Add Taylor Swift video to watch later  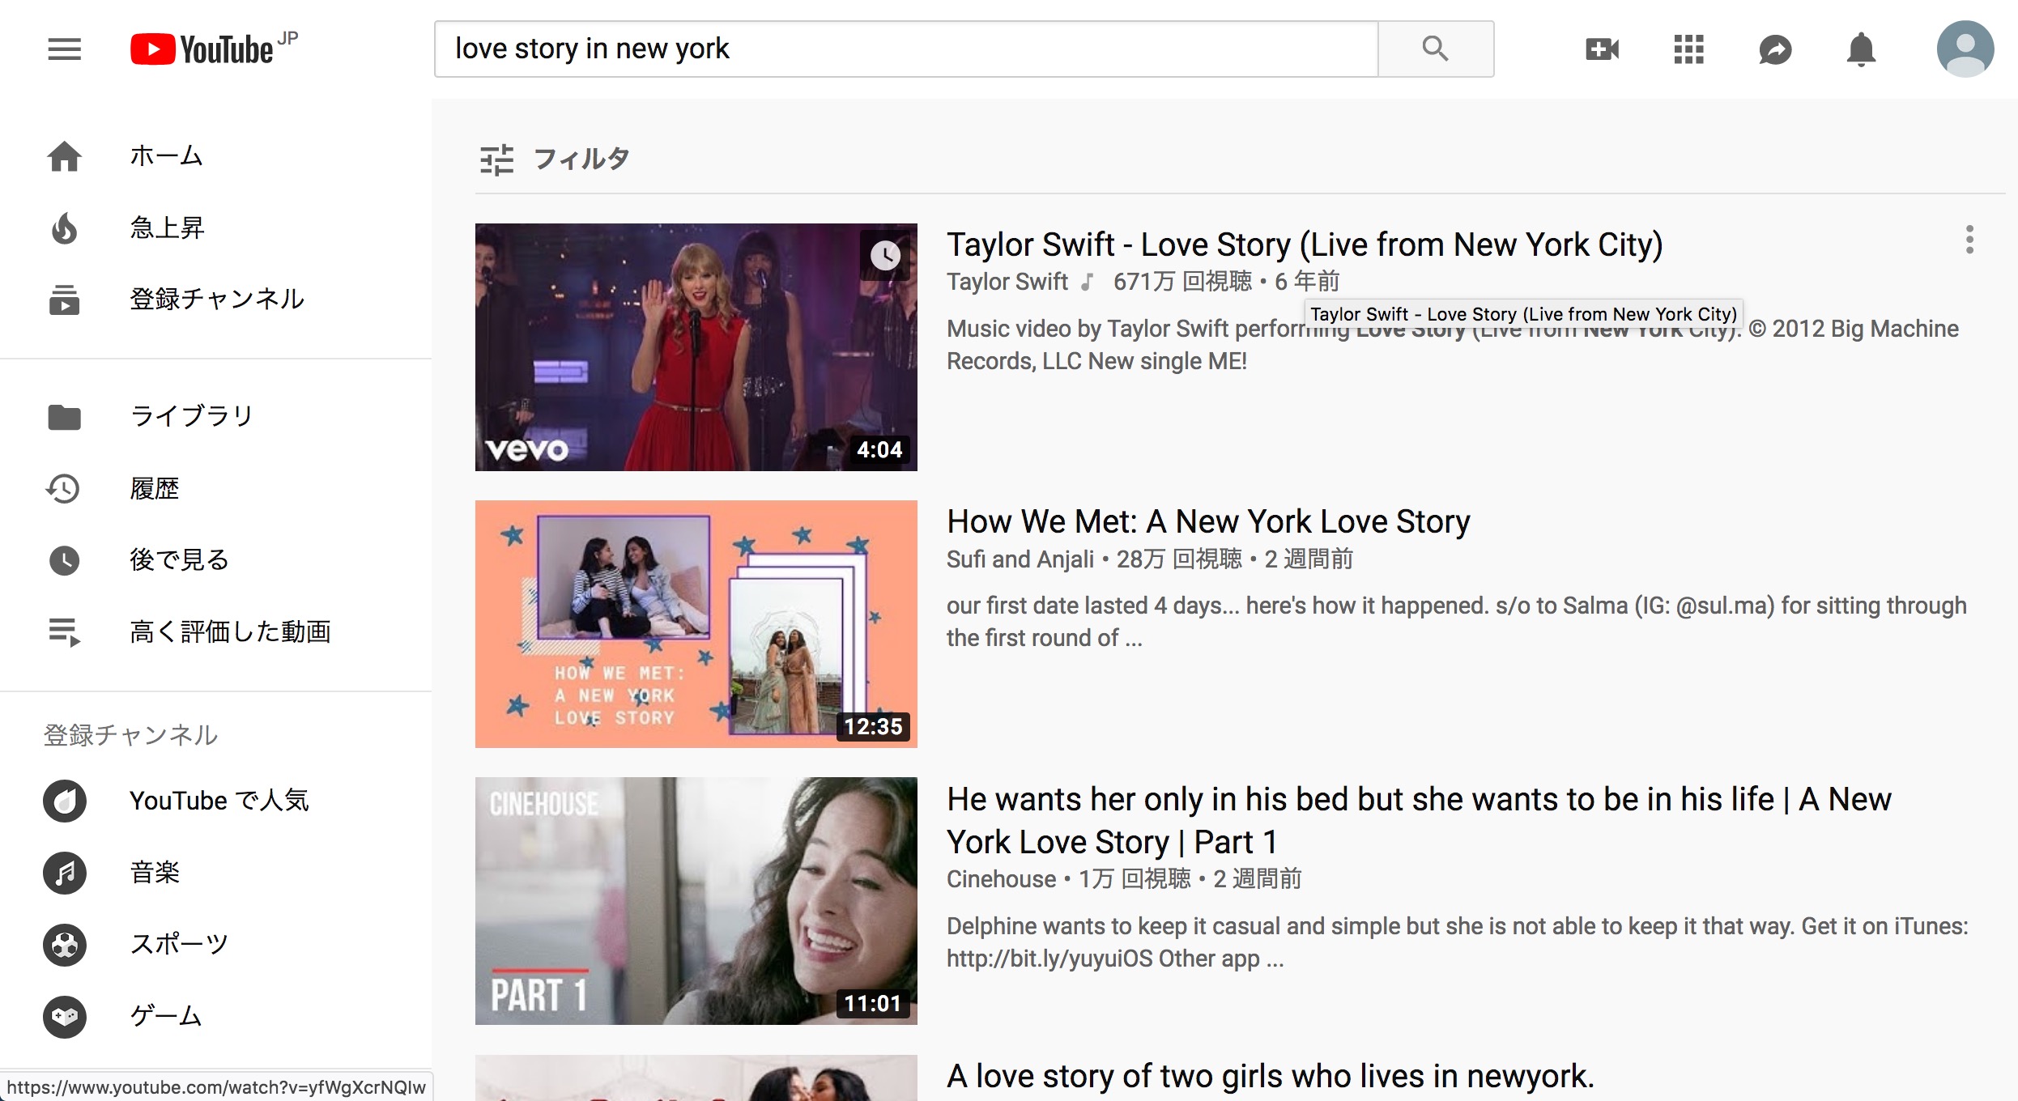[886, 256]
